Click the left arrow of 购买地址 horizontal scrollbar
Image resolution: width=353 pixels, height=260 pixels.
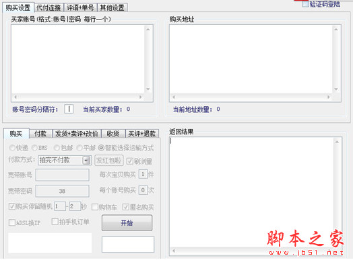pos(174,97)
